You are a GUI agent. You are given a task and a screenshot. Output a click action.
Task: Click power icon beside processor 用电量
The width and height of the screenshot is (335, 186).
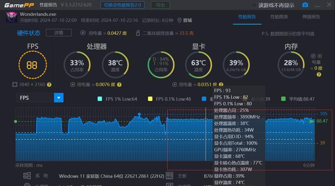[73, 85]
